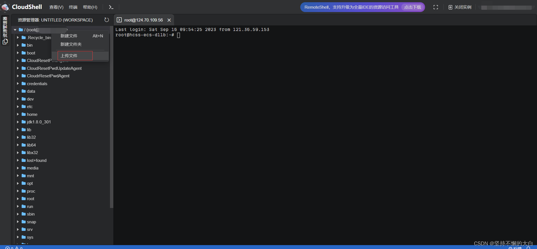Select the credentials folder name

[x=37, y=83]
